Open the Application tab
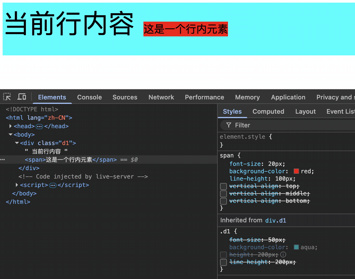Screen dimensions: 355x279 (288, 97)
